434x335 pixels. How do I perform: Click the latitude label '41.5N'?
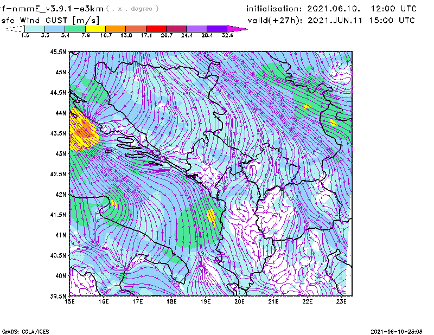(58, 215)
